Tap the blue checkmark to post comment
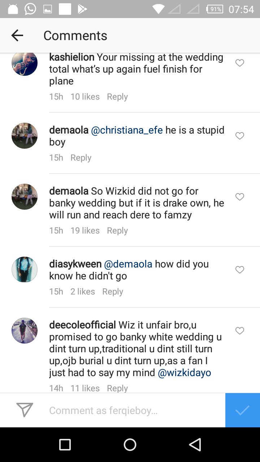 pyautogui.click(x=242, y=410)
